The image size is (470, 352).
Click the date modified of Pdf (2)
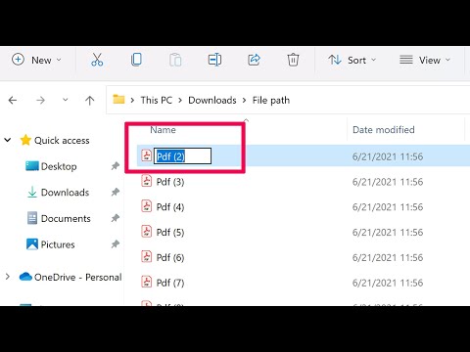pos(388,156)
